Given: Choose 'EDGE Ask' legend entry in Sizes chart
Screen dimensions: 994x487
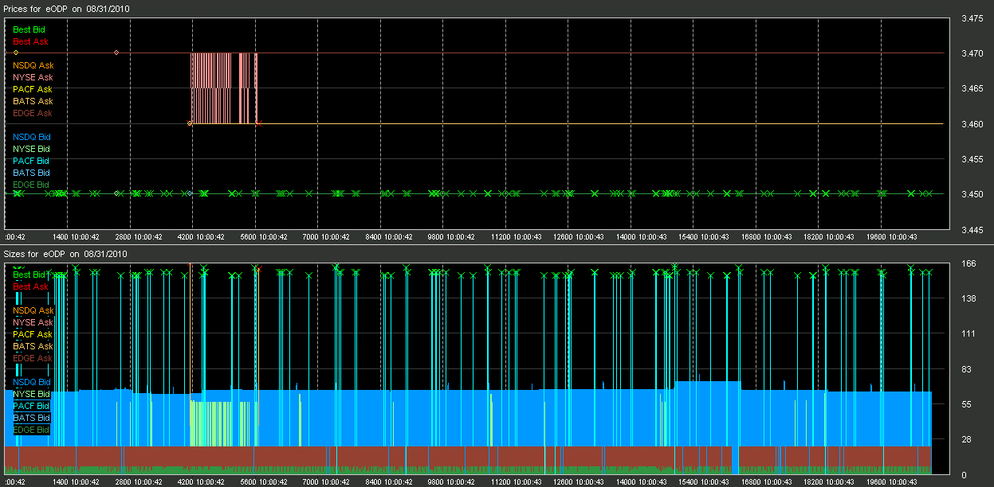Looking at the screenshot, I should [x=33, y=358].
